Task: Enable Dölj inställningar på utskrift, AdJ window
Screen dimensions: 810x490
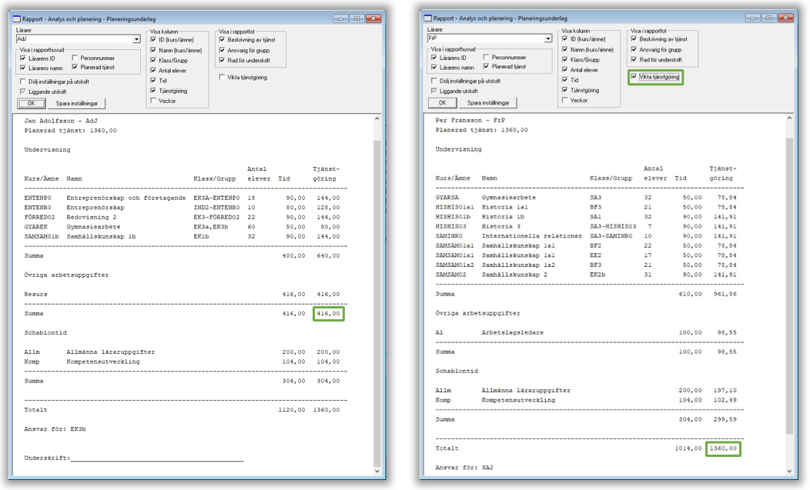Action: point(23,82)
